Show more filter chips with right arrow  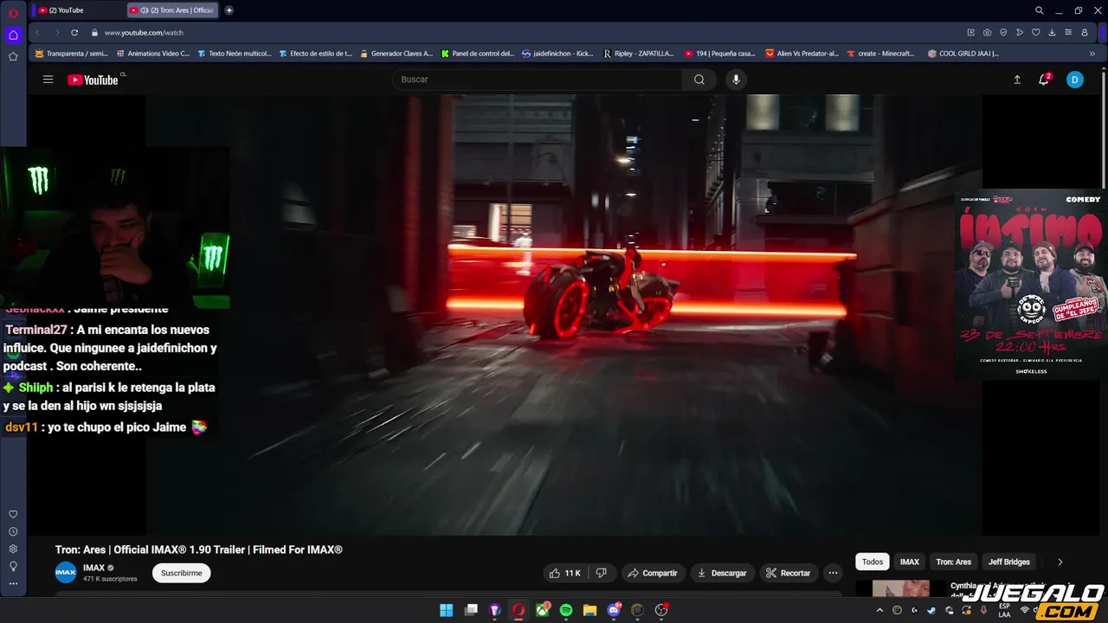[1060, 562]
